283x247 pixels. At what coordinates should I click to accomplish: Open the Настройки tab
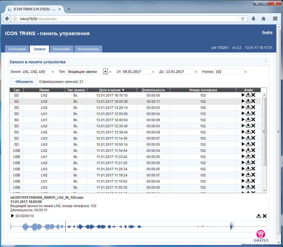(x=62, y=49)
